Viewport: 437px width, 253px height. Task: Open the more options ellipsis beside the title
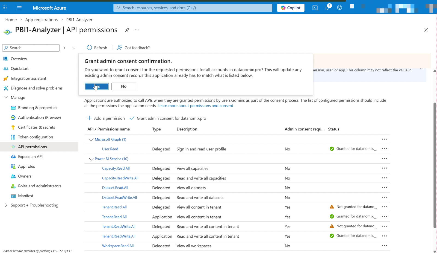pyautogui.click(x=137, y=30)
